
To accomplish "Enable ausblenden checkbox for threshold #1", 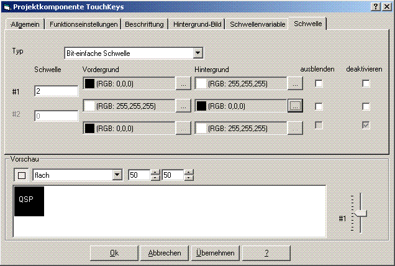I will tap(319, 83).
